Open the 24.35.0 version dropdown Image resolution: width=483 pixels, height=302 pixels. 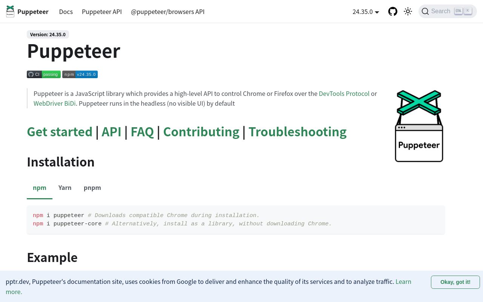[x=366, y=12]
